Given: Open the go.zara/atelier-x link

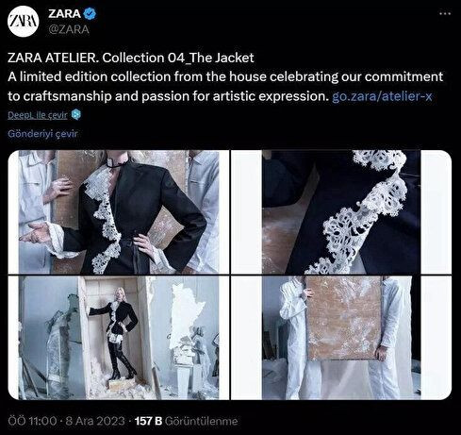Looking at the screenshot, I should 382,96.
